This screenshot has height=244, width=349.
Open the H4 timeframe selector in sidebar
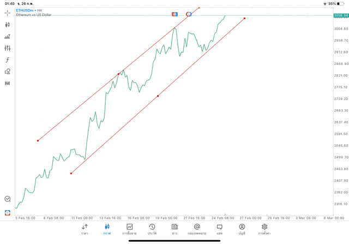click(8, 84)
